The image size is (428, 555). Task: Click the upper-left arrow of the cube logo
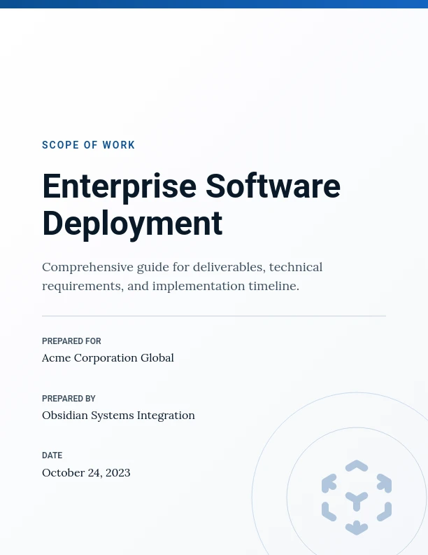tap(329, 483)
